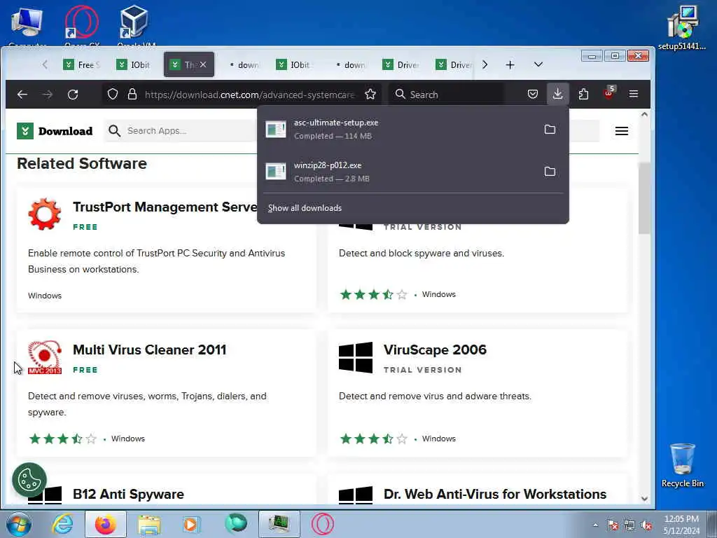Switch to the last Driver tab
This screenshot has width=717, height=538.
click(x=454, y=64)
